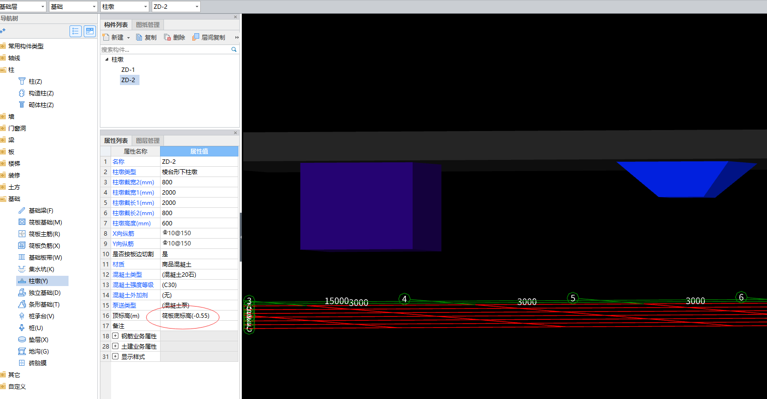Click 新建 new component button
767x399 pixels.
(x=114, y=37)
